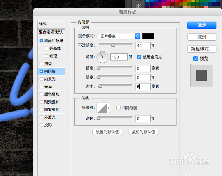
Task: Click the 复位为默认值 button
Action: 143,132
